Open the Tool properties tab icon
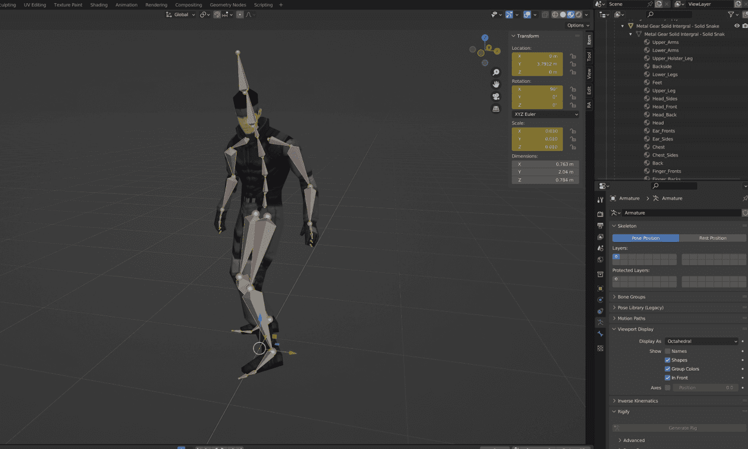 [600, 200]
